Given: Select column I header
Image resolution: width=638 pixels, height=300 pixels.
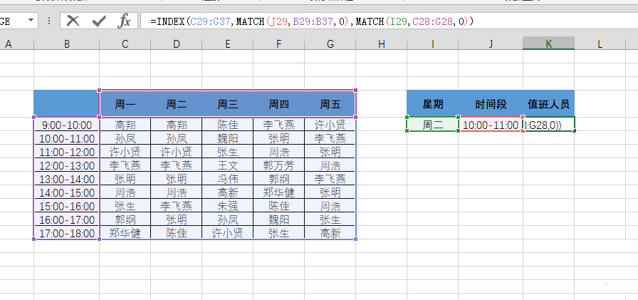Looking at the screenshot, I should [x=432, y=44].
